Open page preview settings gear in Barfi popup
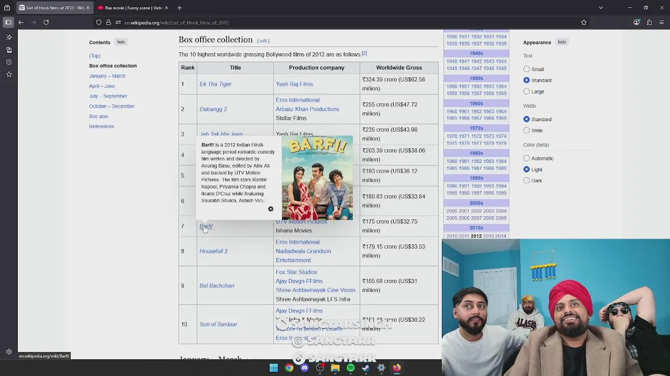670x376 pixels. pyautogui.click(x=271, y=209)
